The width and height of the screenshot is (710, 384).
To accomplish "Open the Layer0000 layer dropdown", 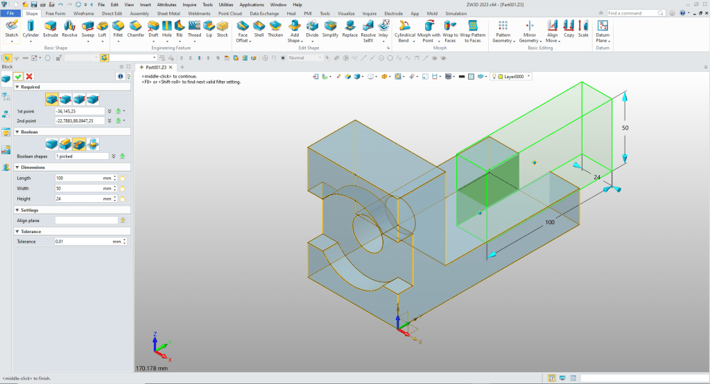I will coord(529,77).
